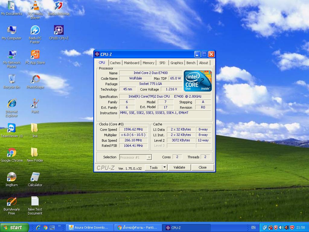Click Show Desktop quick launch icon
Image resolution: width=309 pixels, height=232 pixels.
click(x=52, y=227)
